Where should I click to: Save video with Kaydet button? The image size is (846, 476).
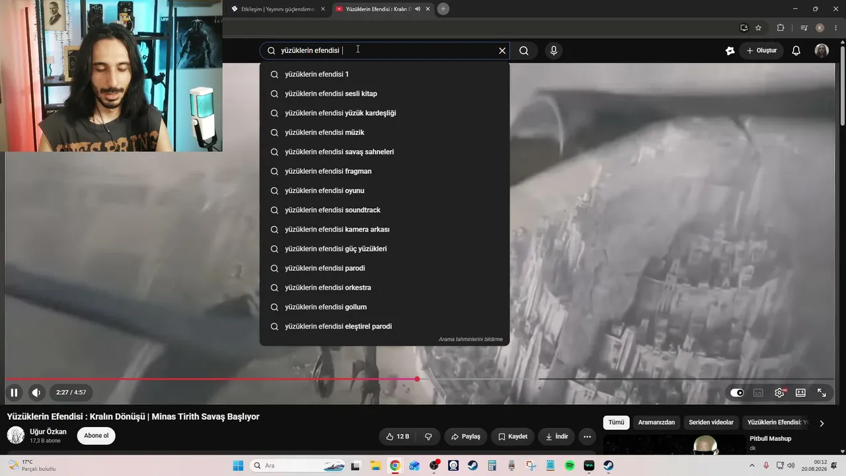512,436
